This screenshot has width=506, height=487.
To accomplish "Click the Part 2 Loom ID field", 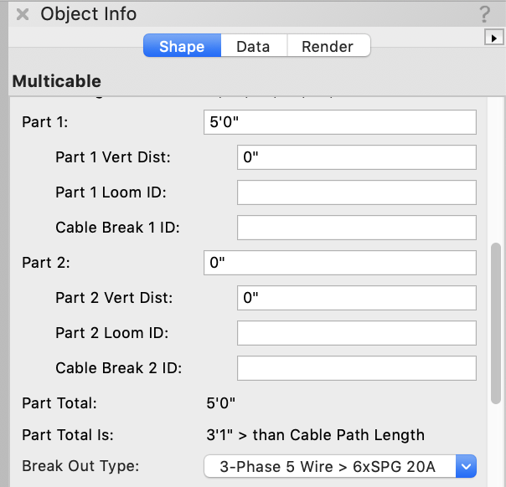I will pos(357,333).
